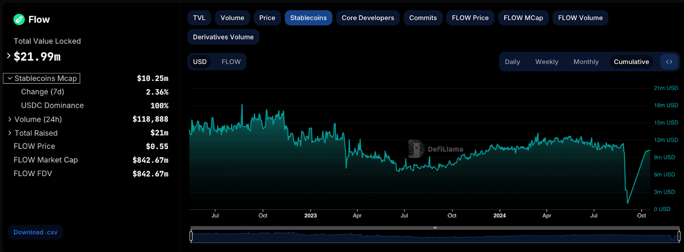684x252 pixels.
Task: Click the 100% dominance value
Action: tap(159, 106)
